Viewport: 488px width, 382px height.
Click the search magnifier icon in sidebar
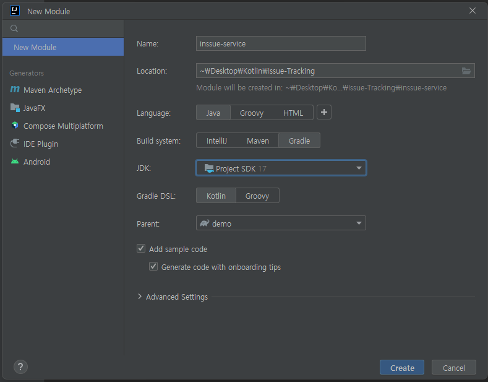(x=14, y=28)
